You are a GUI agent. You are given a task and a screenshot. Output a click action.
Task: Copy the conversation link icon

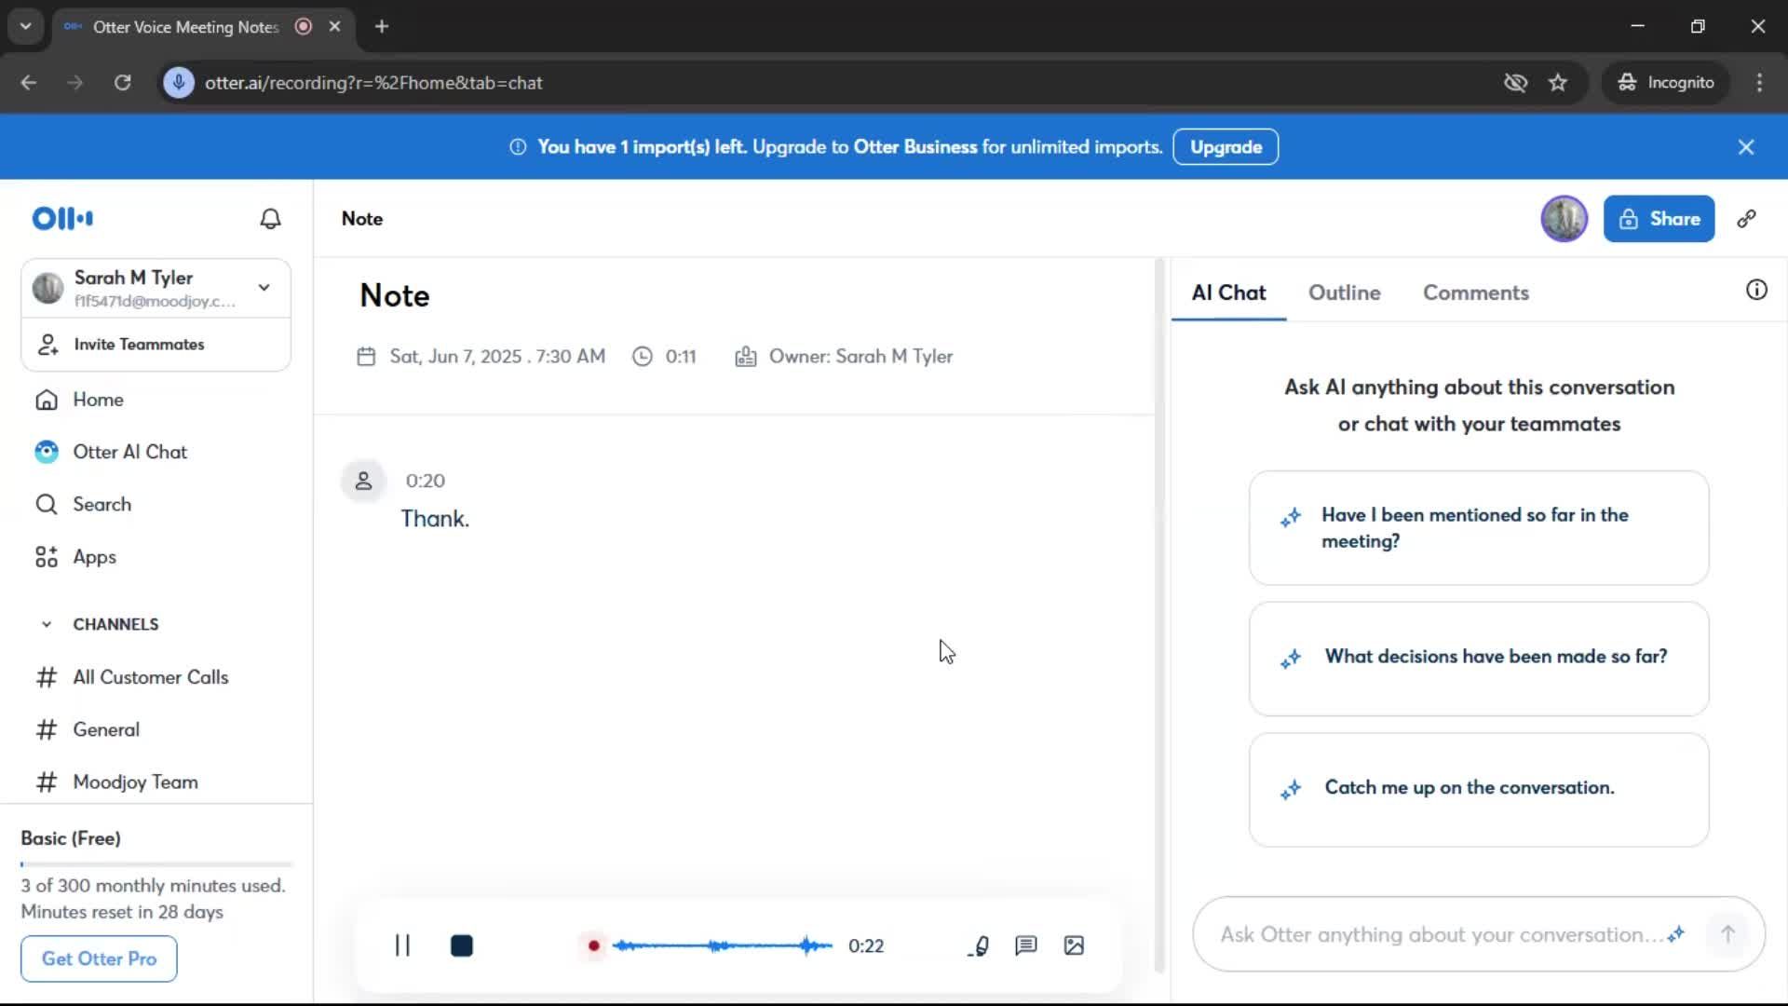1746,219
